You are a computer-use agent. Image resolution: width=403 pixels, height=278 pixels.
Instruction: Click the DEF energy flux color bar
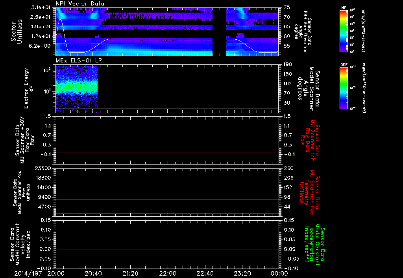(344, 88)
